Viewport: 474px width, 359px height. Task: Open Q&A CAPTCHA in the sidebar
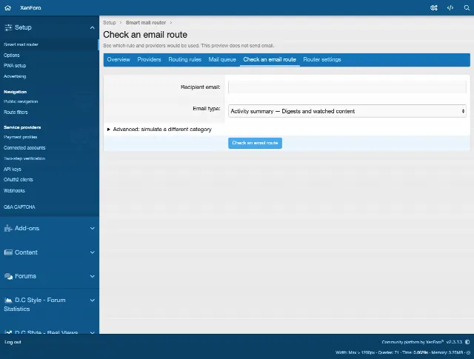click(19, 207)
